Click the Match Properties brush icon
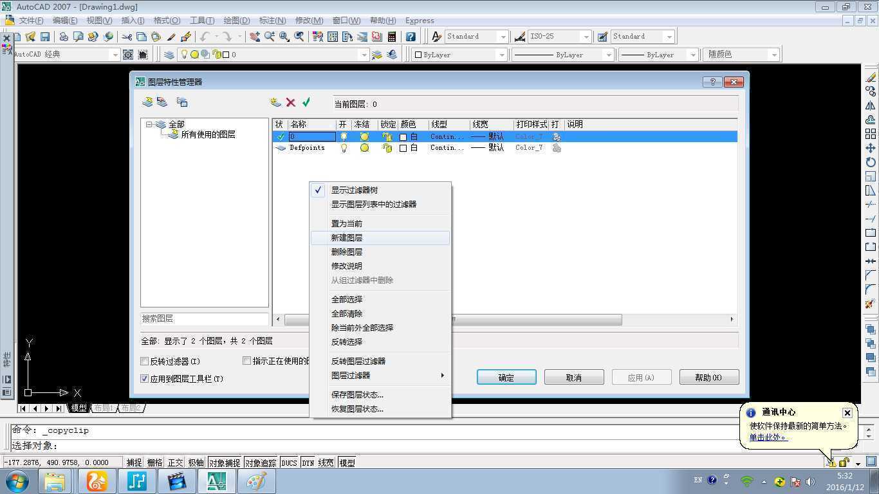The image size is (879, 494). [x=171, y=37]
